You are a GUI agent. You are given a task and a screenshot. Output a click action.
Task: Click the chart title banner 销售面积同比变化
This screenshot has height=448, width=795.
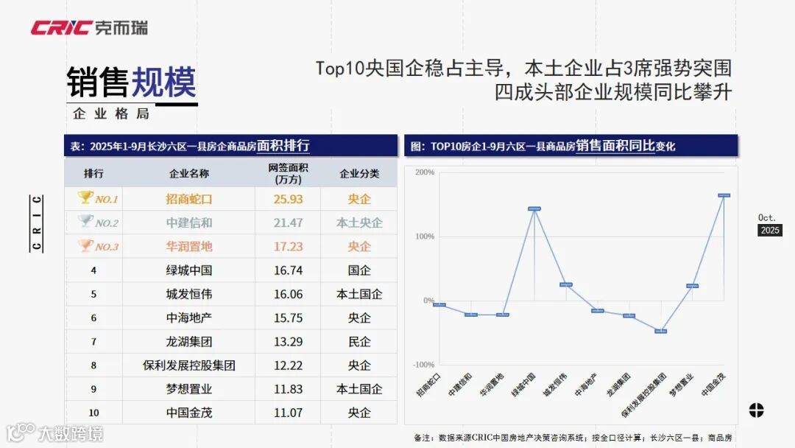[571, 146]
